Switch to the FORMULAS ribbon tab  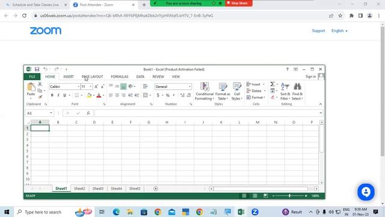click(x=120, y=77)
